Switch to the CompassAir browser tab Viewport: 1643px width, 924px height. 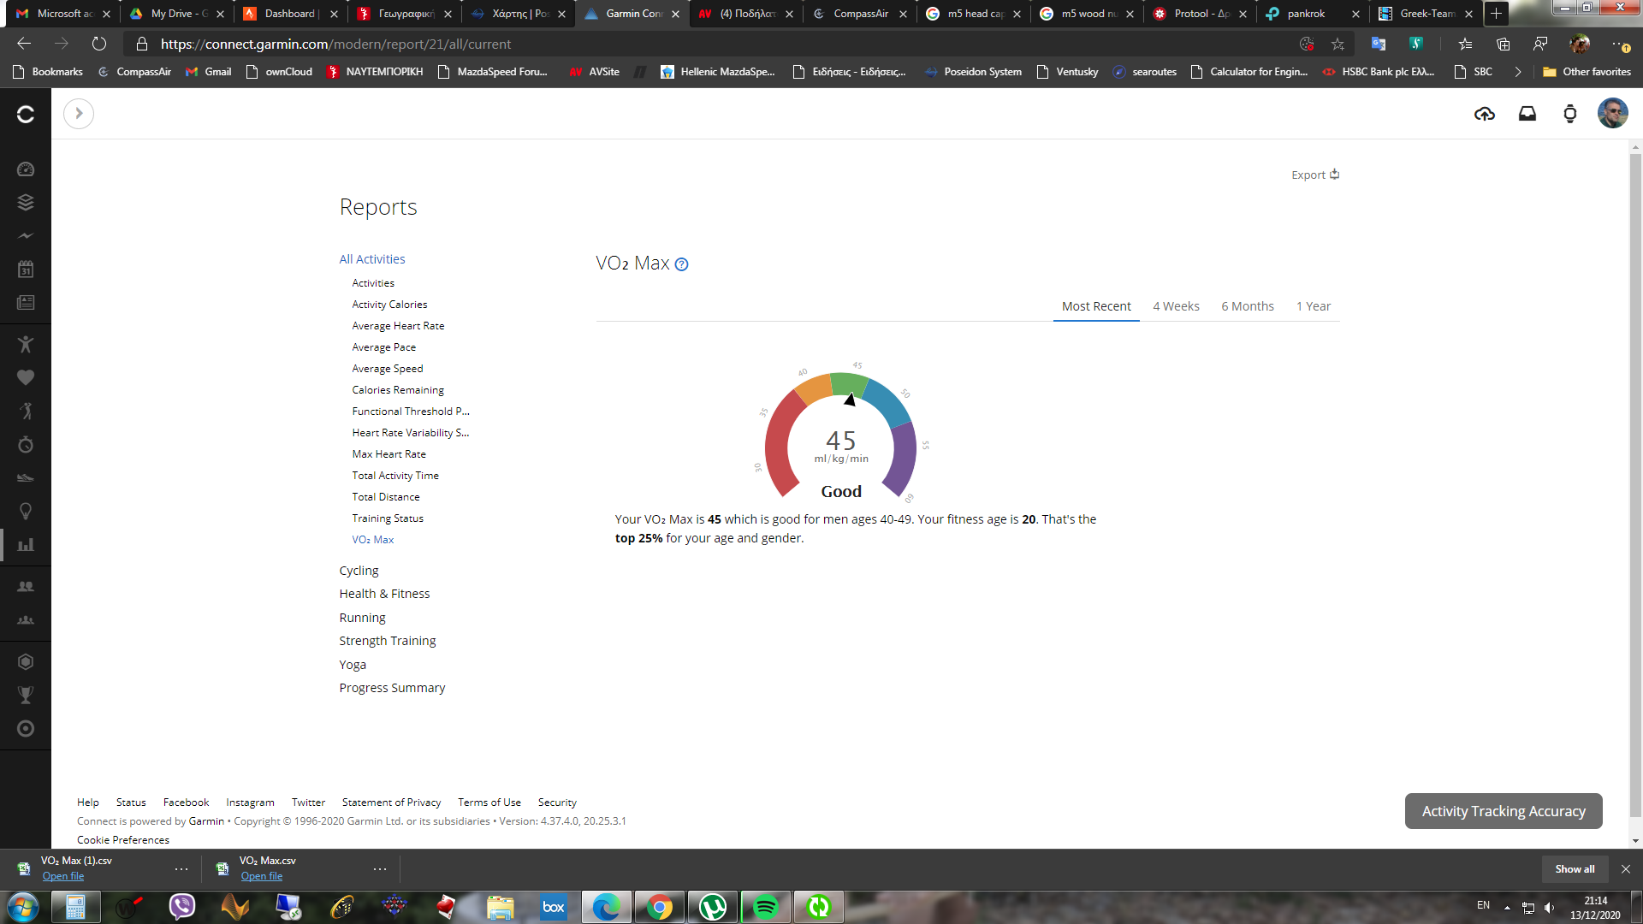[859, 14]
